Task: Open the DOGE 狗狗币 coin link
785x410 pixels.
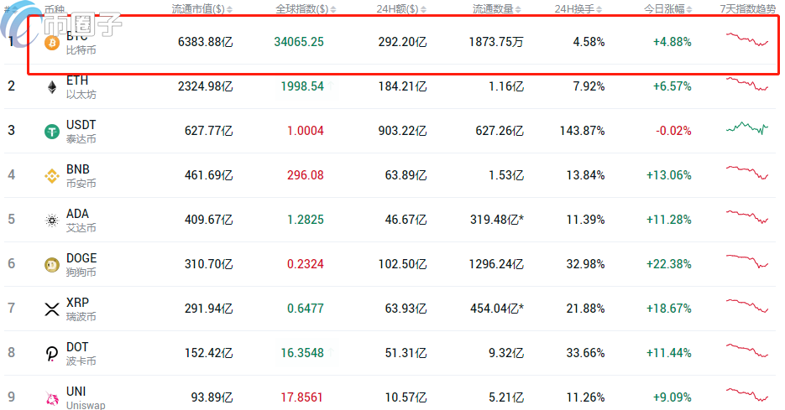Action: coord(81,264)
